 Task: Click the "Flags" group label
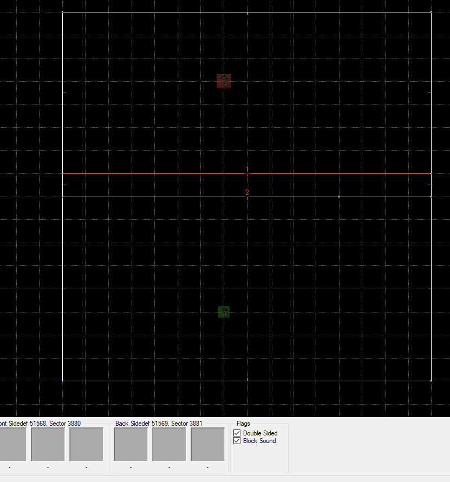point(243,424)
